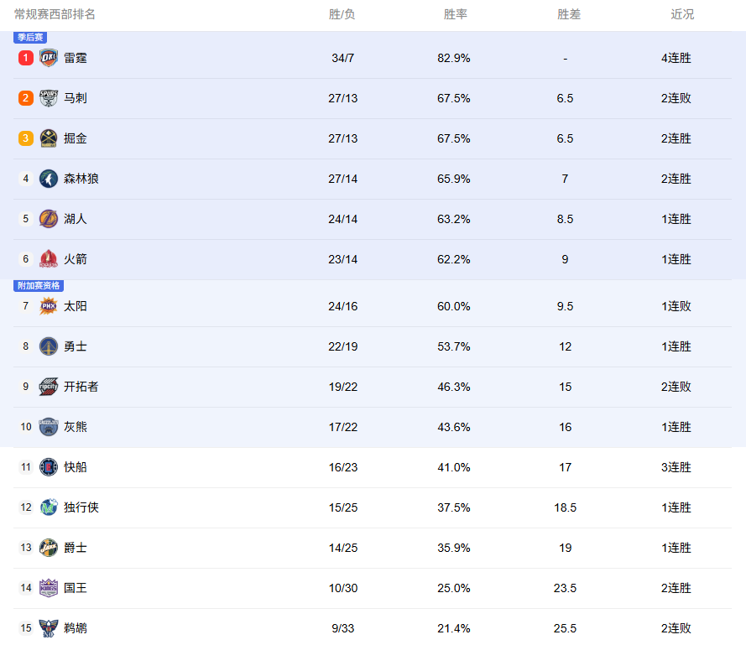
Task: Click the 胜率 column header
Action: (456, 14)
